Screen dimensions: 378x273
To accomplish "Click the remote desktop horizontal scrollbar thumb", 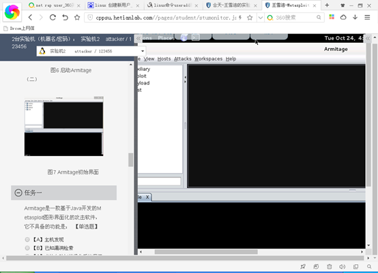I will tap(206, 252).
